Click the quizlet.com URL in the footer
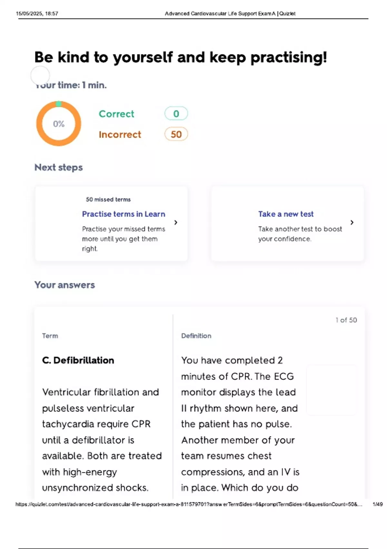Viewport: 387px width, 549px height. coord(189,504)
